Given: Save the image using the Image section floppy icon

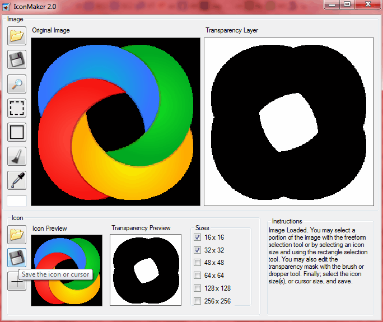Looking at the screenshot, I should (x=17, y=59).
